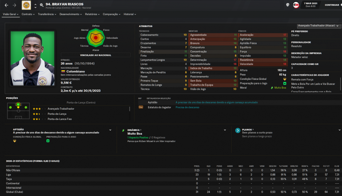This screenshot has height=196, width=342.
Task: Open the FM logo menu
Action: pos(296,5)
